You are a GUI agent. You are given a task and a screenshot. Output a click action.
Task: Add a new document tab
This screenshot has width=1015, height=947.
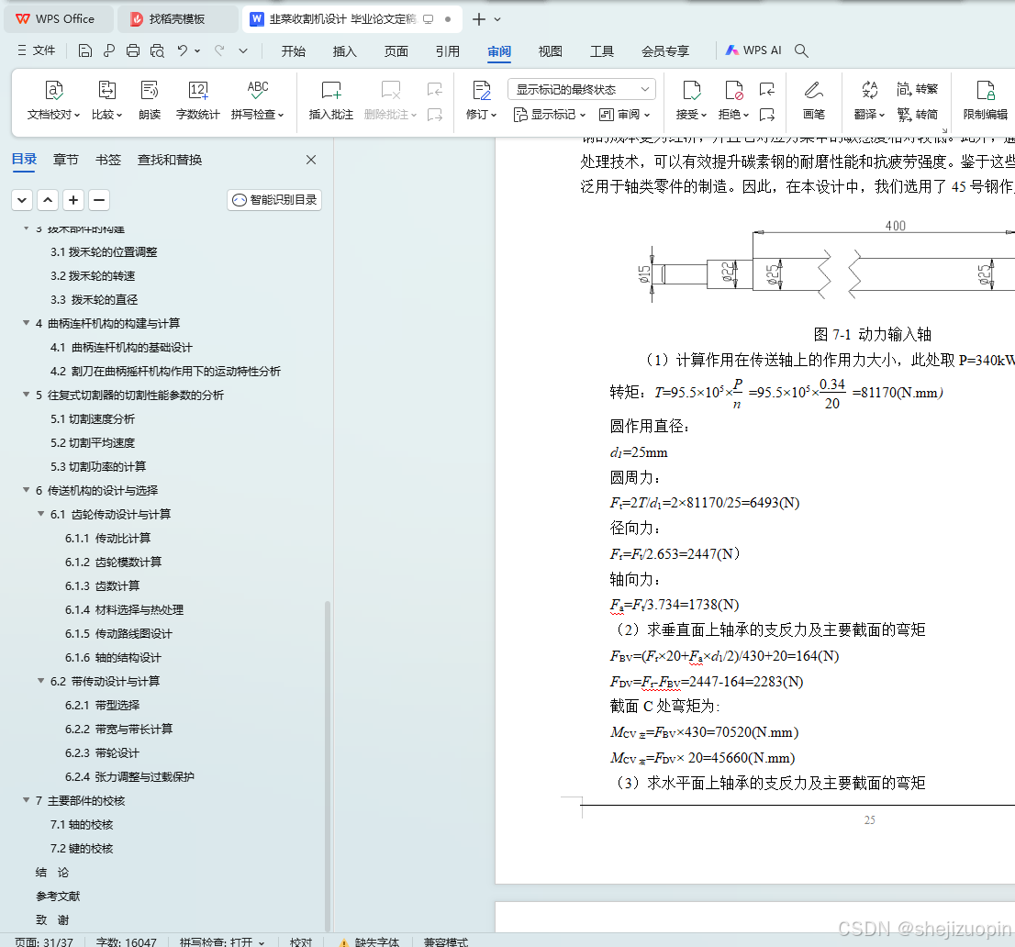pos(478,19)
